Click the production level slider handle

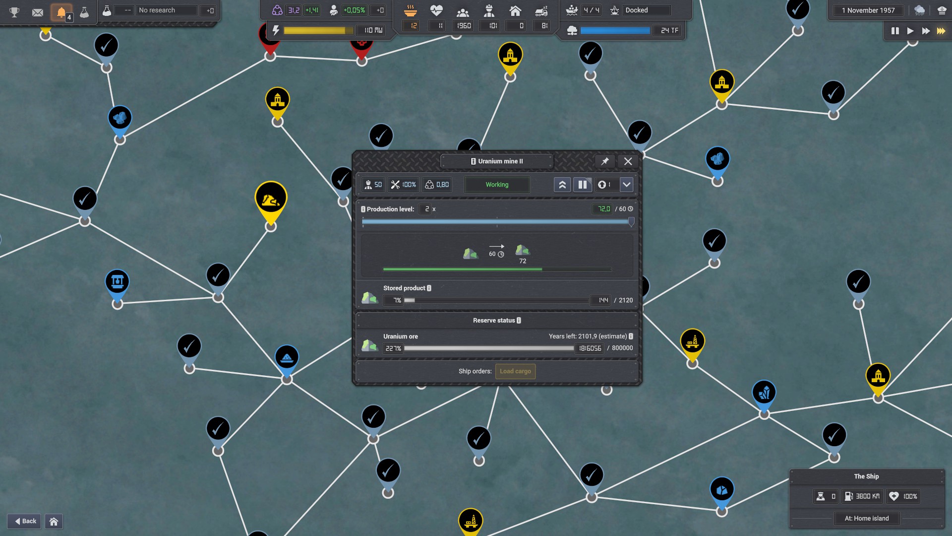(x=631, y=222)
